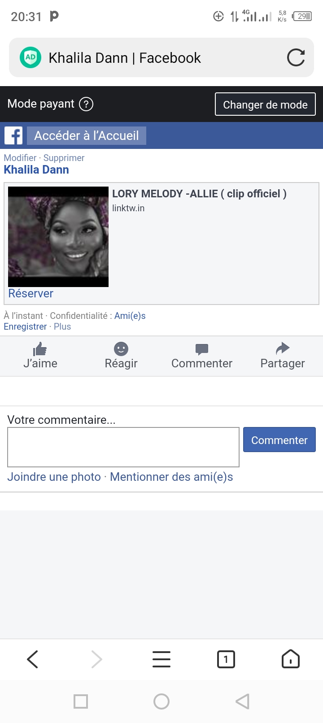This screenshot has height=723, width=323.
Task: Tap the browser reload icon
Action: (296, 58)
